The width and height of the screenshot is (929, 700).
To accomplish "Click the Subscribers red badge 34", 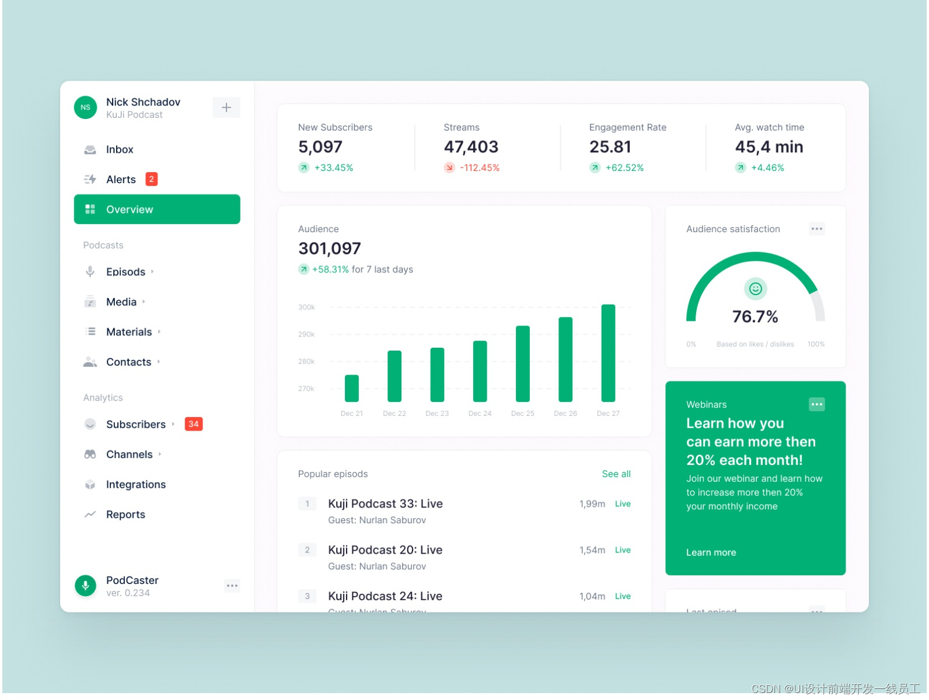I will [194, 424].
